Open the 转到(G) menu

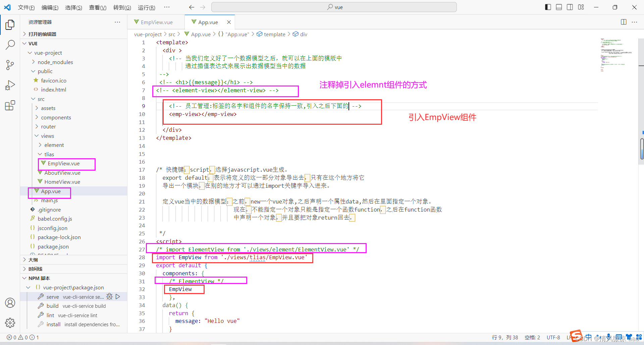122,7
